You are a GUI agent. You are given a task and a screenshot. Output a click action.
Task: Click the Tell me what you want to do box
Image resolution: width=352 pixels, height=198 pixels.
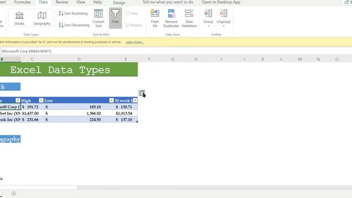pyautogui.click(x=168, y=2)
